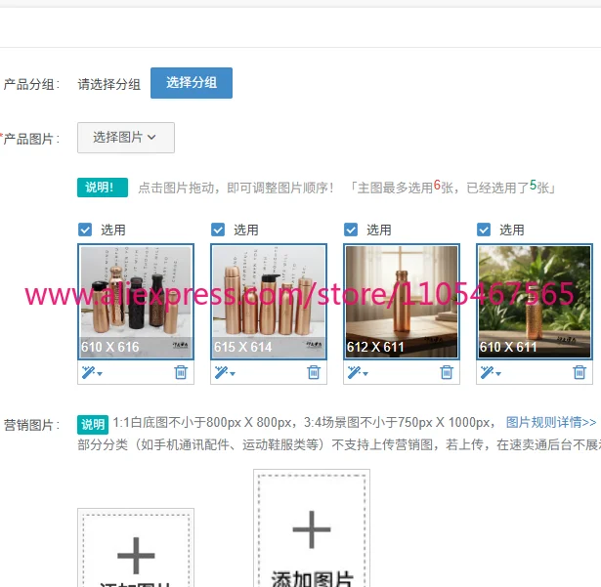Open magic wand edit menu under 612 X 611 image

click(358, 372)
